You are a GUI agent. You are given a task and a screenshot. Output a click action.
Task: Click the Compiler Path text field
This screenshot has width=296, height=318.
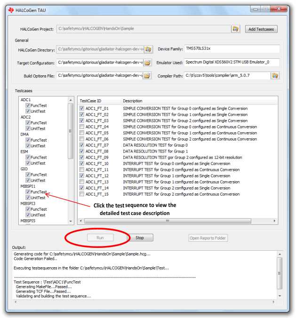(227, 75)
